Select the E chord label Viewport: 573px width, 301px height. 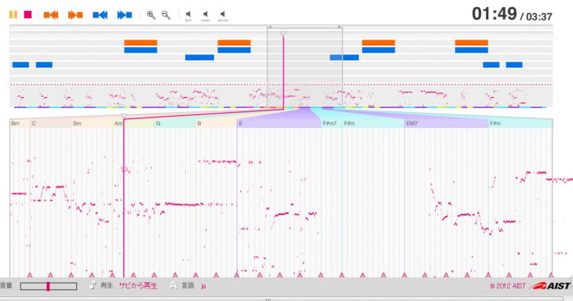click(240, 123)
